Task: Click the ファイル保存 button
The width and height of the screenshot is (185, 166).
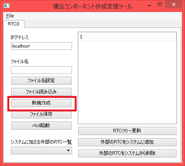Action: [x=41, y=115]
